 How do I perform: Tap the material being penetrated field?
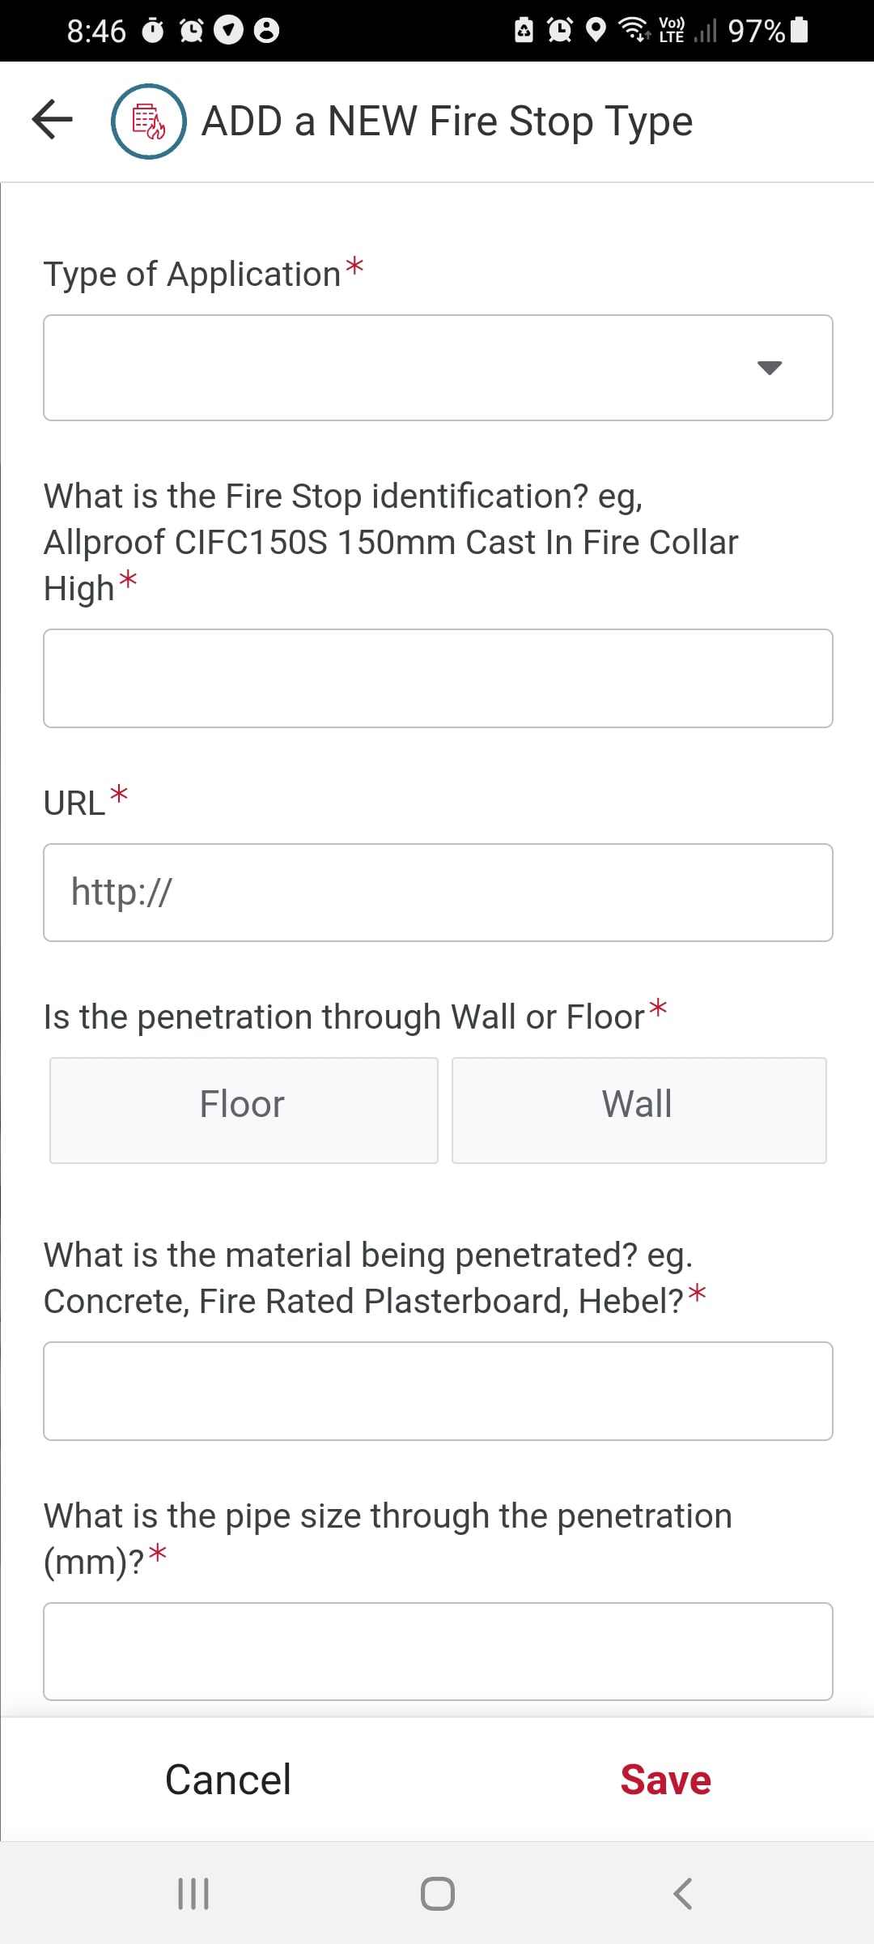point(438,1391)
